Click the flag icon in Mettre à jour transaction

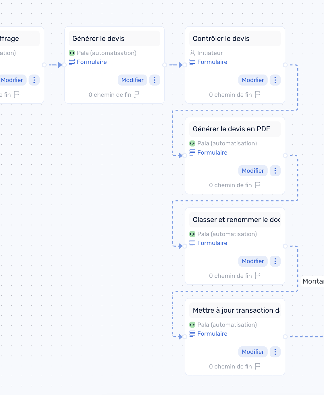pos(257,366)
